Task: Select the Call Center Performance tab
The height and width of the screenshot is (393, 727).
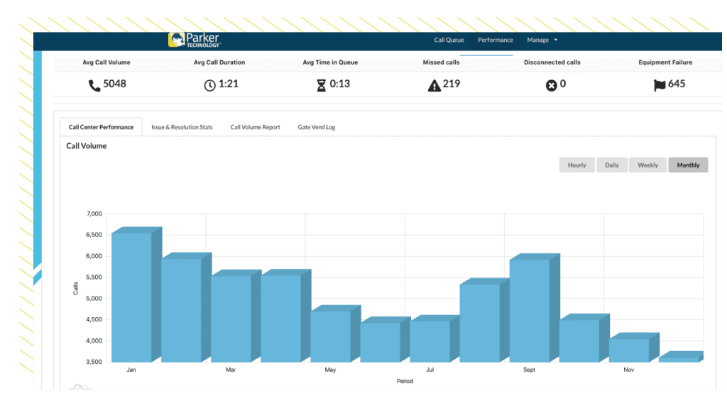Action: tap(101, 128)
